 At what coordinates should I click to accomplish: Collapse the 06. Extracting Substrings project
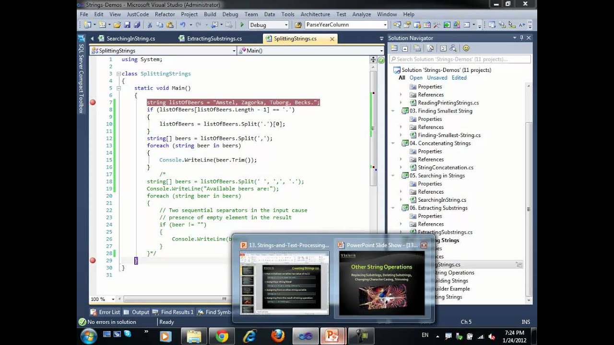coord(393,208)
